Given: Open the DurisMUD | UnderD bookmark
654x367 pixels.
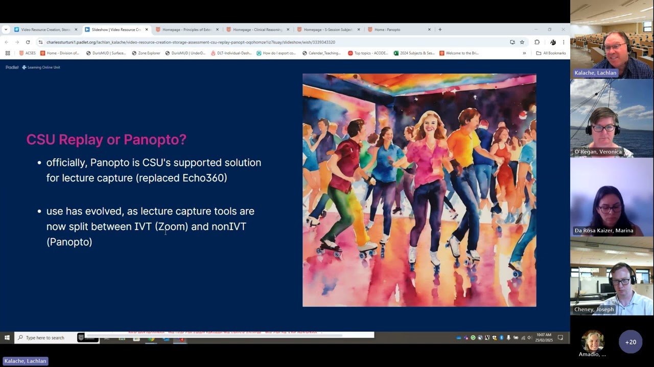Looking at the screenshot, I should tap(185, 53).
